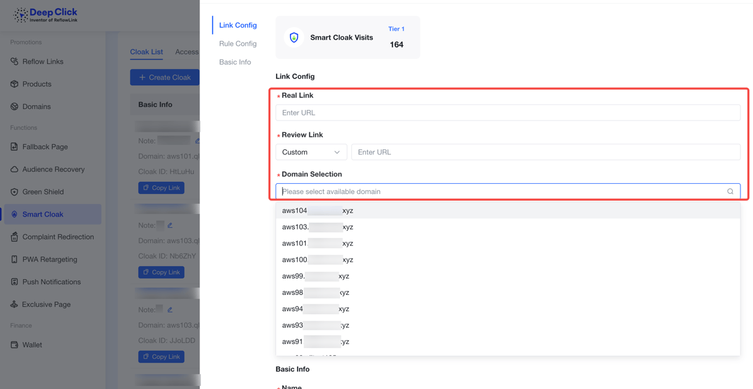Click the Cloak ID: HtLuHu text
The width and height of the screenshot is (753, 389).
coord(166,171)
